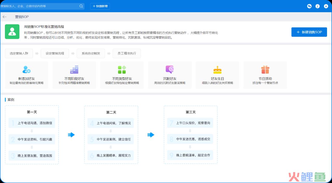Open the WeChat icon in top bar
The image size is (332, 183).
point(309,6)
